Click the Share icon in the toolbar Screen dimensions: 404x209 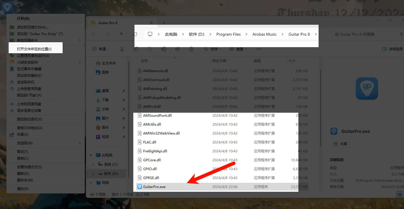click(x=177, y=49)
